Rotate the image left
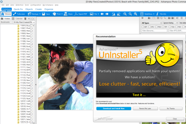This screenshot has height=124, width=186. pyautogui.click(x=114, y=14)
